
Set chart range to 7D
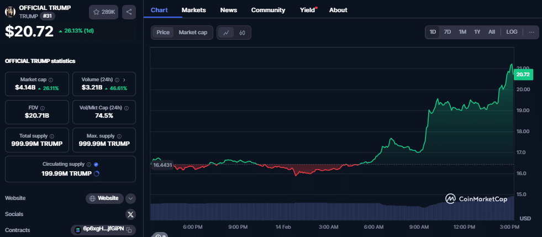(x=448, y=32)
